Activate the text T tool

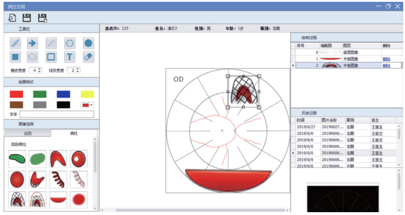(x=70, y=57)
